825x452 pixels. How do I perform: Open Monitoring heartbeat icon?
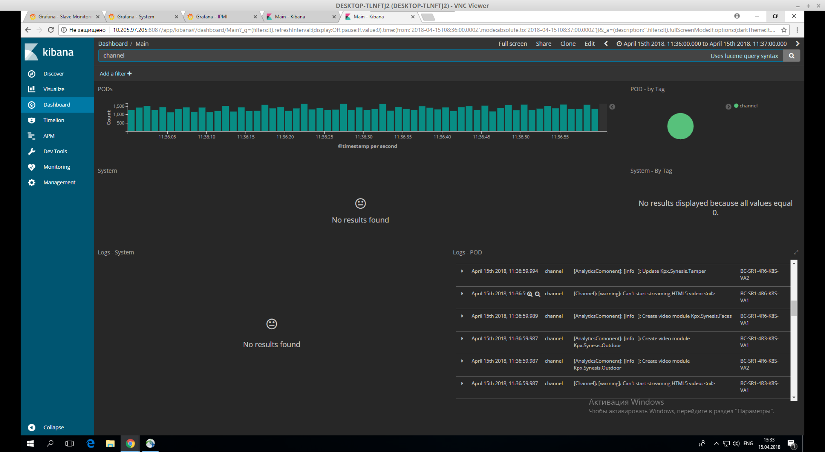[32, 167]
